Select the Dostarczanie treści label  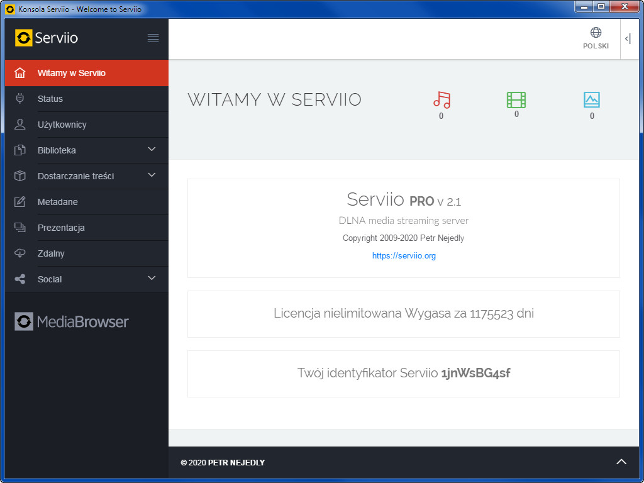76,176
